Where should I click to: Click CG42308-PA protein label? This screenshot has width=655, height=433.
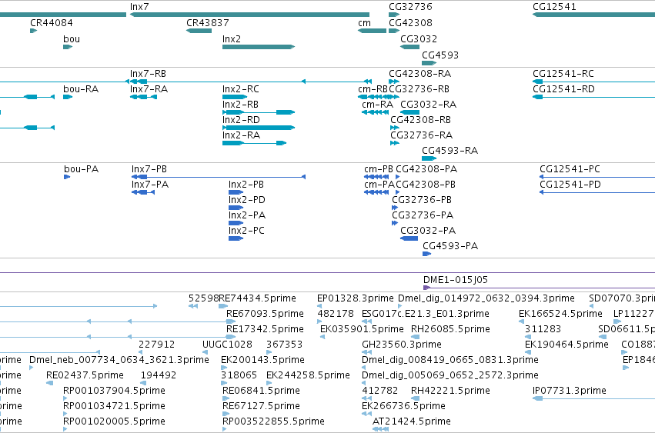click(x=426, y=169)
